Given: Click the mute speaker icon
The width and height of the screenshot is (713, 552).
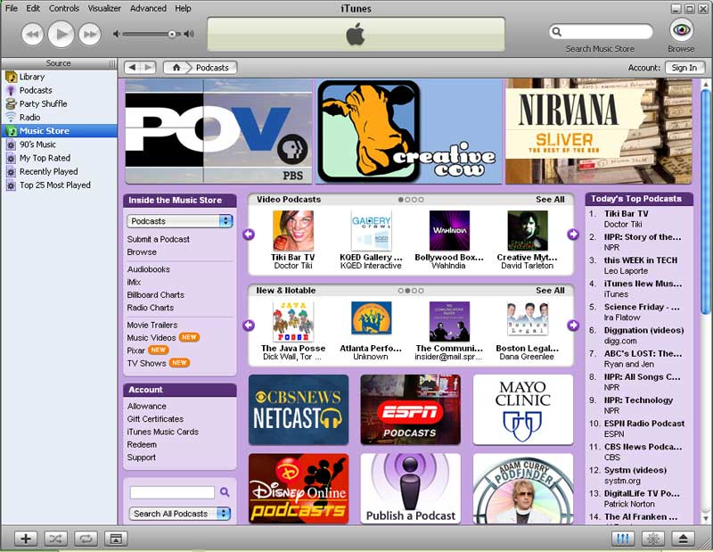Looking at the screenshot, I should coord(117,34).
